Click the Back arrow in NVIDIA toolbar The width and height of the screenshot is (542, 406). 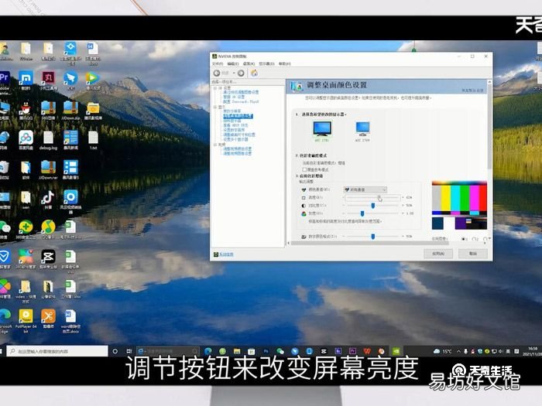(217, 73)
